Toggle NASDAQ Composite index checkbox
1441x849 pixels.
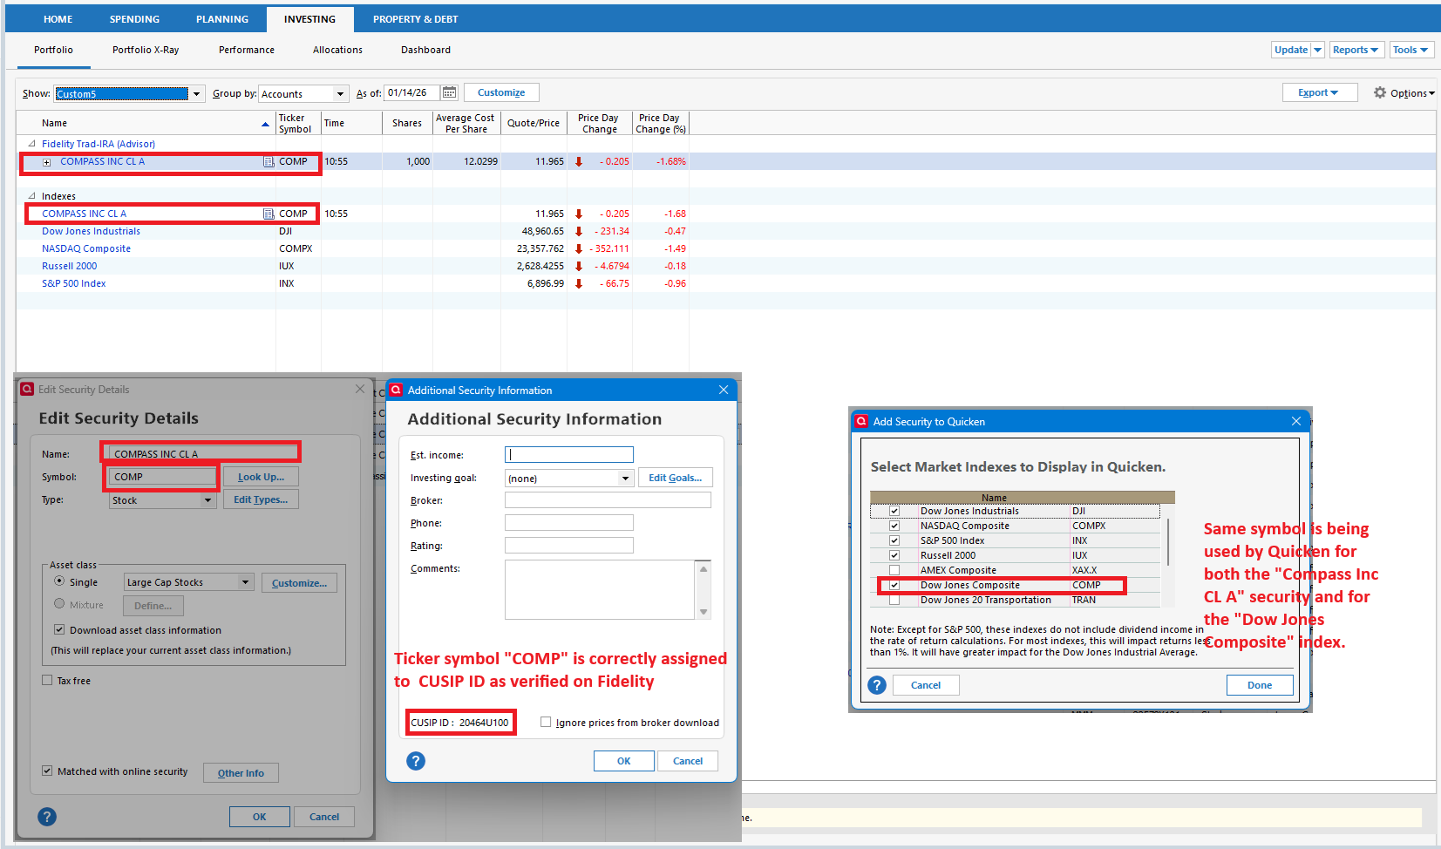coord(894,526)
